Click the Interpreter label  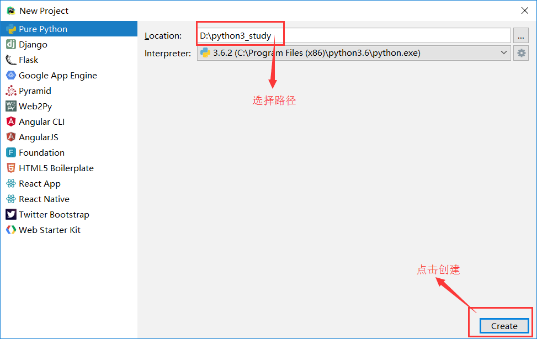tap(168, 54)
